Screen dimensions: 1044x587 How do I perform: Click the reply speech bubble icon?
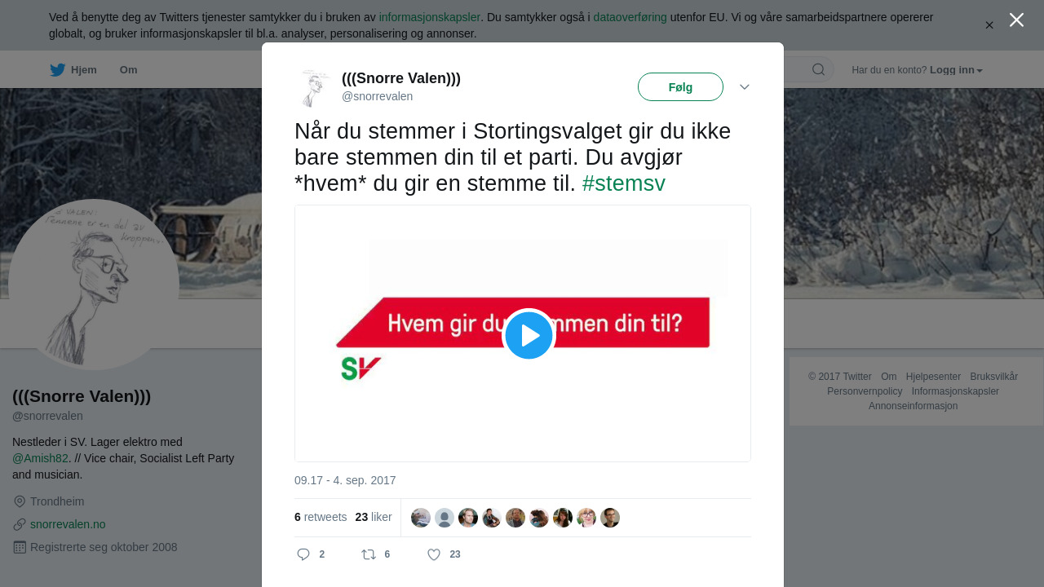point(303,554)
